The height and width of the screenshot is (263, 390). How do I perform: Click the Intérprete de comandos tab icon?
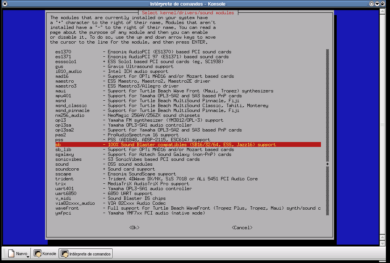coord(65,254)
